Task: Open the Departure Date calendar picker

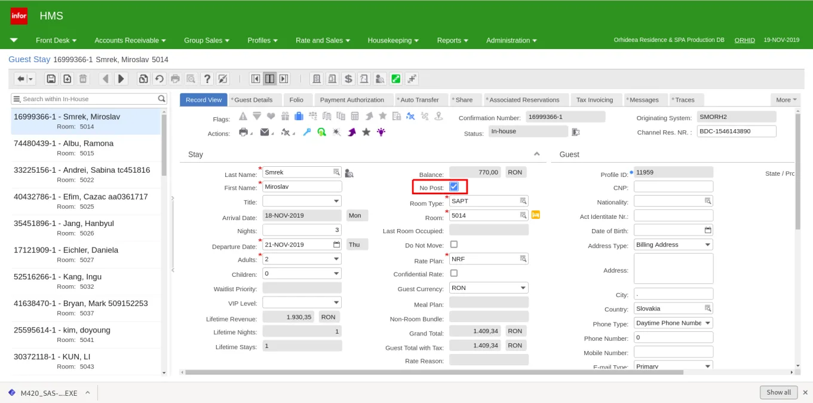Action: pos(336,244)
